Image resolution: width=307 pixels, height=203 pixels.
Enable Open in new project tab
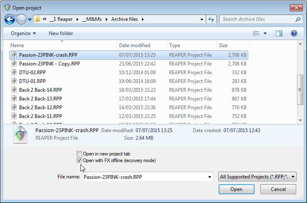tap(80, 154)
